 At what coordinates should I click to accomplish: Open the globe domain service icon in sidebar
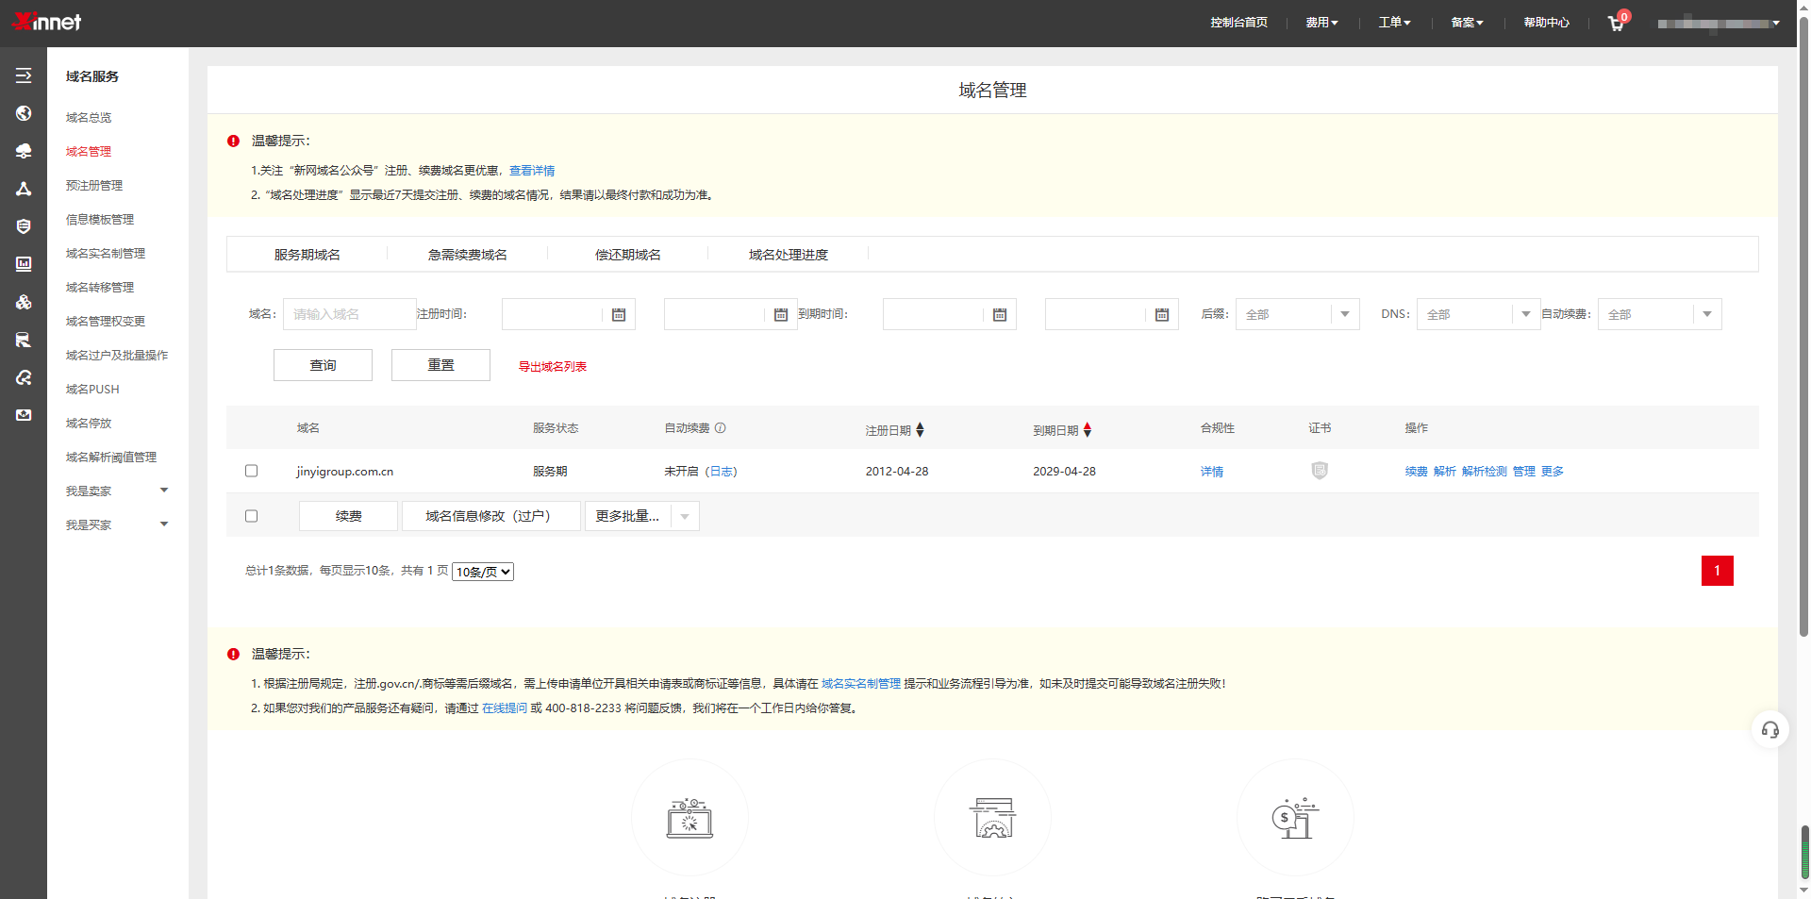click(x=25, y=113)
